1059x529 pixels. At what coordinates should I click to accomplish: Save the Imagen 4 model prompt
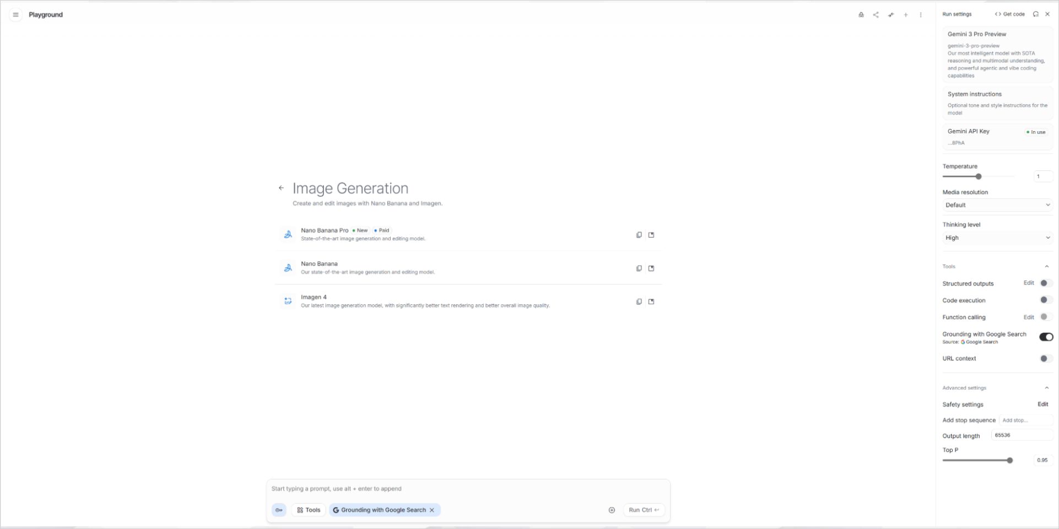651,301
